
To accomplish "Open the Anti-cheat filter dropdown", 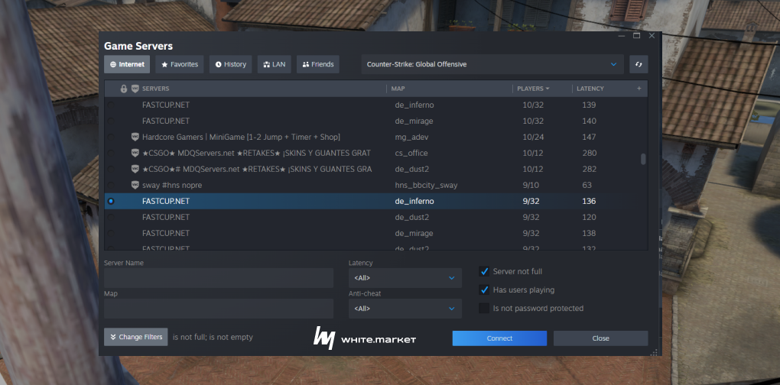I will [405, 309].
